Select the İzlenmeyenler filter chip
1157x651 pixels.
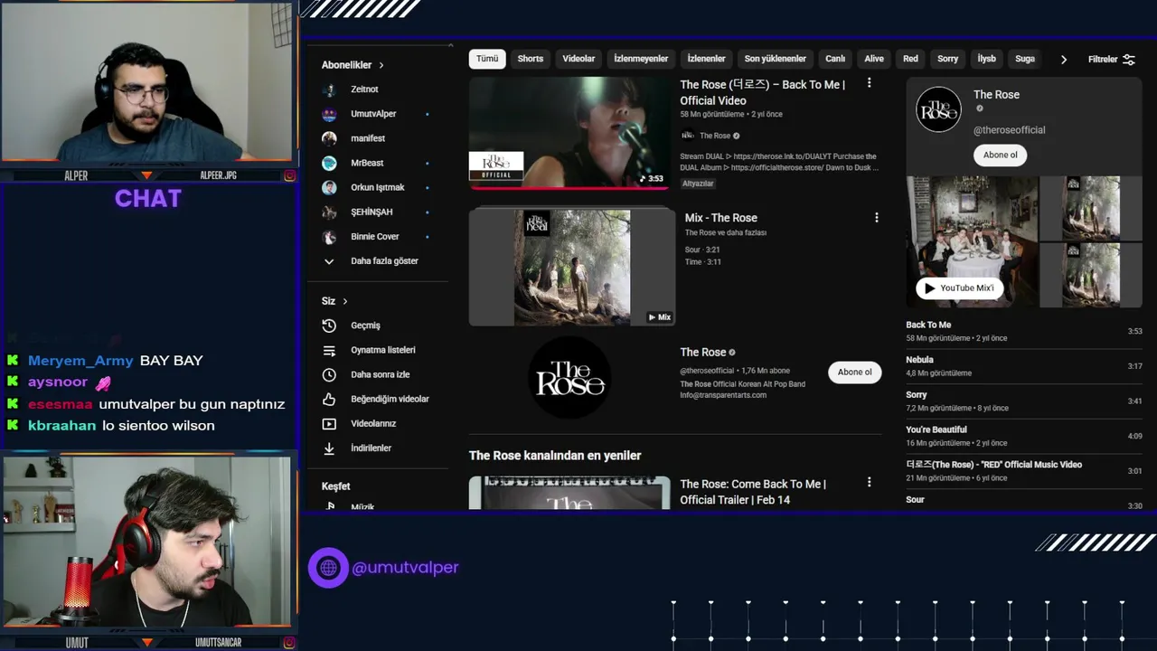(x=641, y=59)
